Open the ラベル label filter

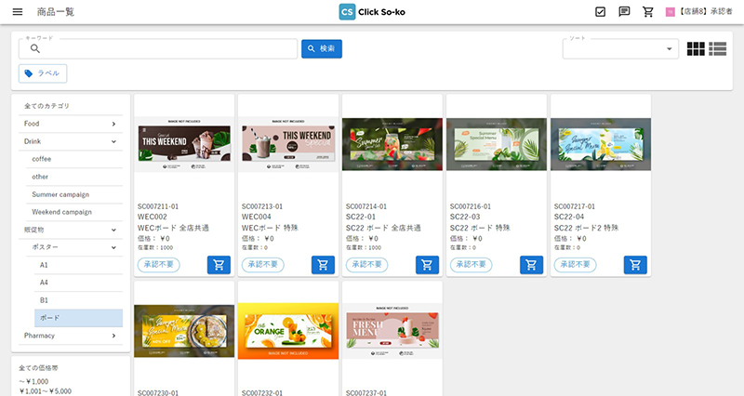[43, 73]
